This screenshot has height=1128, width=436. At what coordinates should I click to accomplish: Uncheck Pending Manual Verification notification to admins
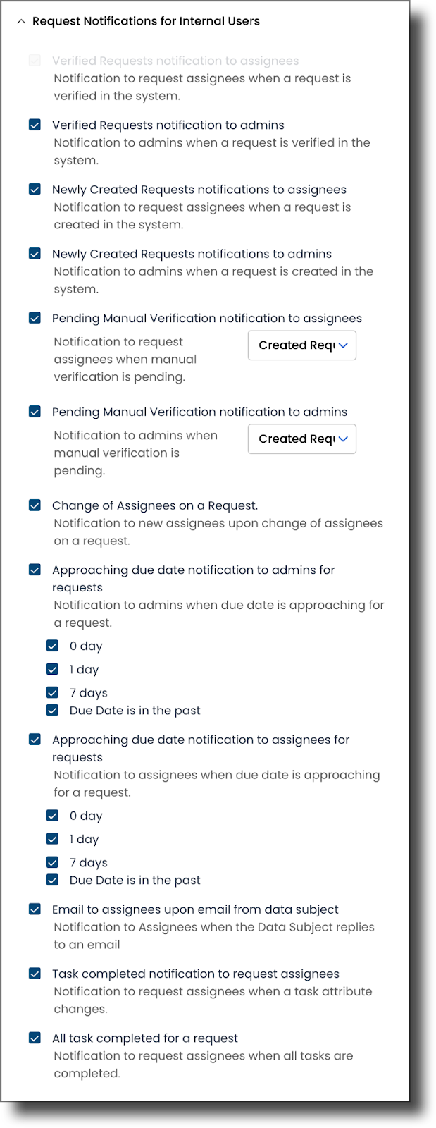(35, 412)
